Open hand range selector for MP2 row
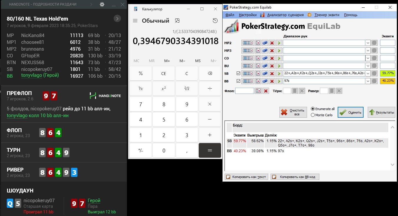398x216 pixels. [x=248, y=43]
